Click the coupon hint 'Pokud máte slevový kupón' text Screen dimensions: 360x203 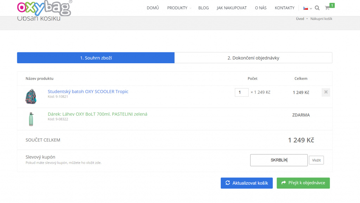[x=63, y=163]
